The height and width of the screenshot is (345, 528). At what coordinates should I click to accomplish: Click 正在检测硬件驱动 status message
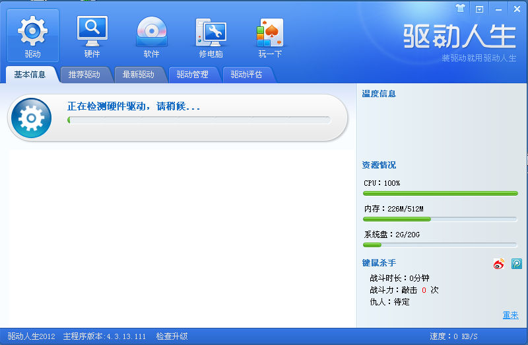click(x=133, y=106)
